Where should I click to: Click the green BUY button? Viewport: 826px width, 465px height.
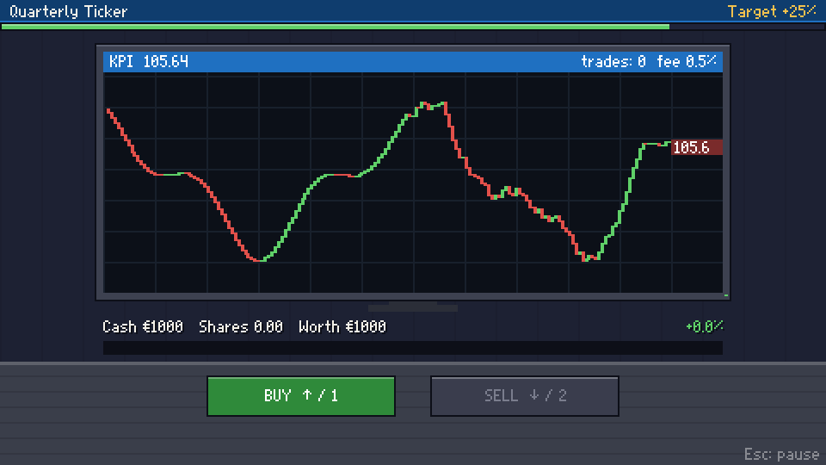[x=301, y=396]
